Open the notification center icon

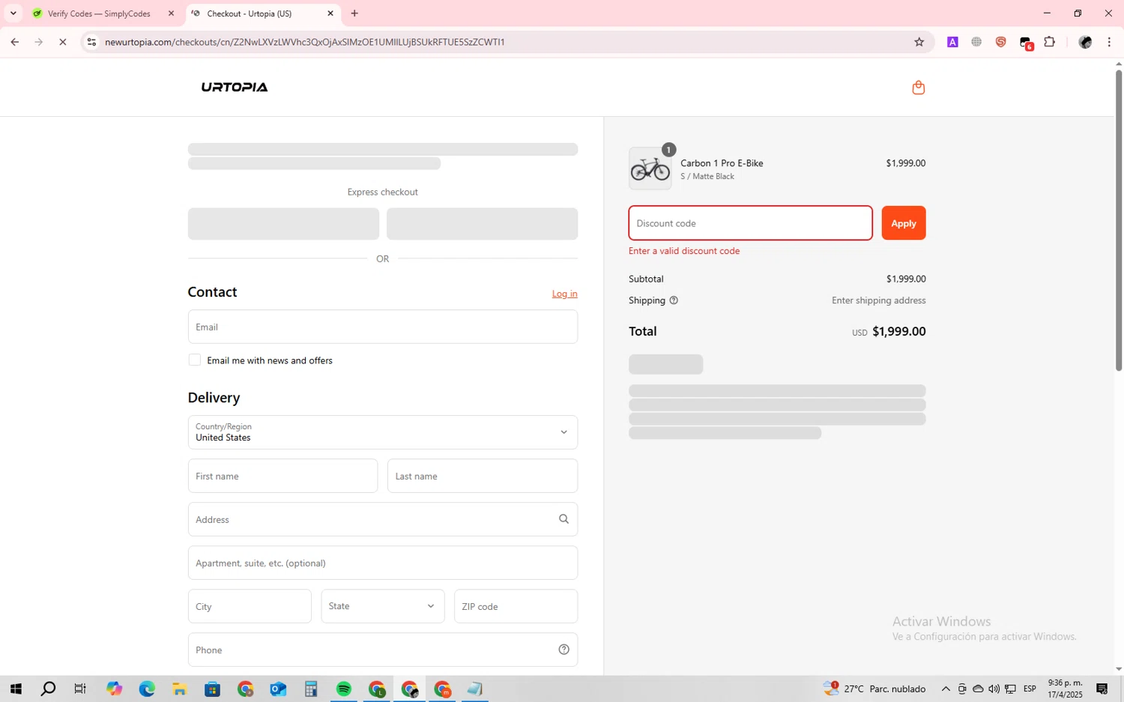[1102, 689]
